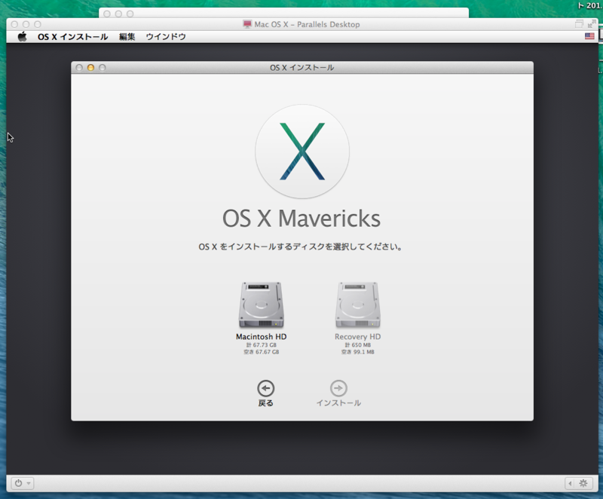603x499 pixels.
Task: Select the Macintosh HD disk icon
Action: coord(261,305)
